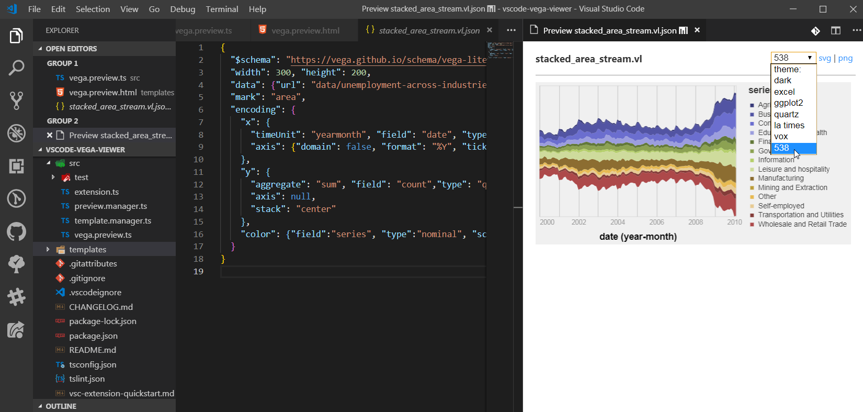Export chart using the svg link
Screen dimensions: 863x412
tap(825, 58)
